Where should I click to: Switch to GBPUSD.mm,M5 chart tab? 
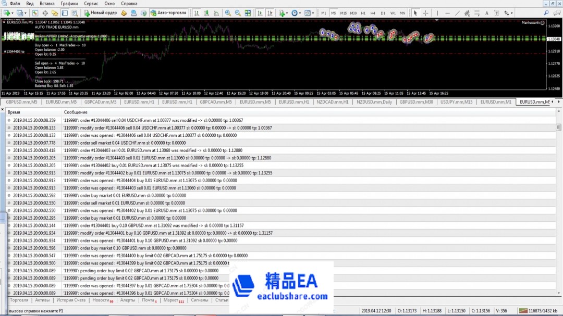21,102
